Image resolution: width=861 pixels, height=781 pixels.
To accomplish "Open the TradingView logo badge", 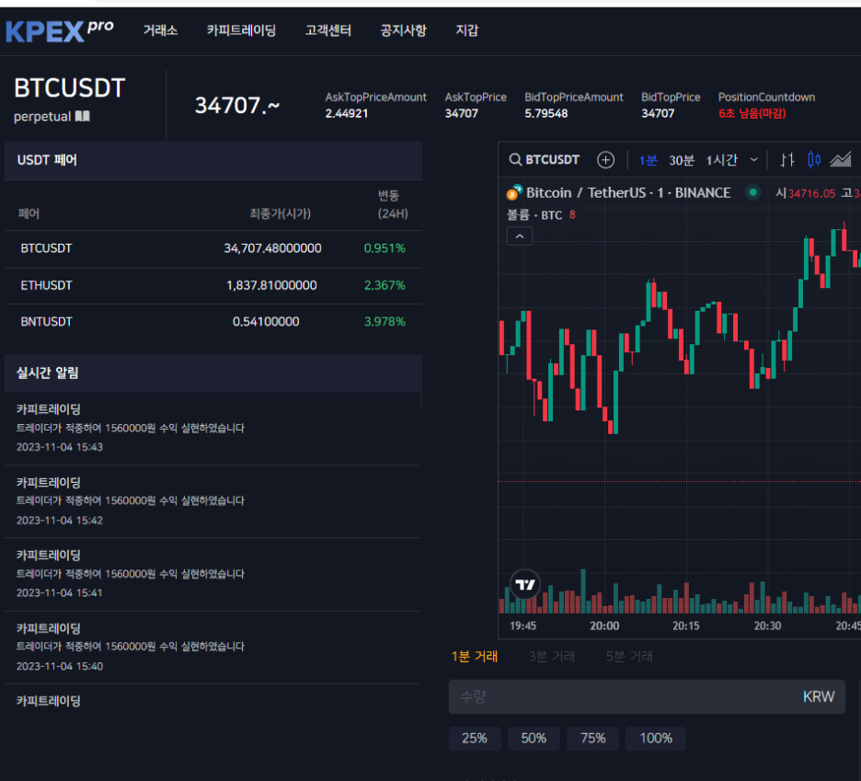I will tap(525, 584).
